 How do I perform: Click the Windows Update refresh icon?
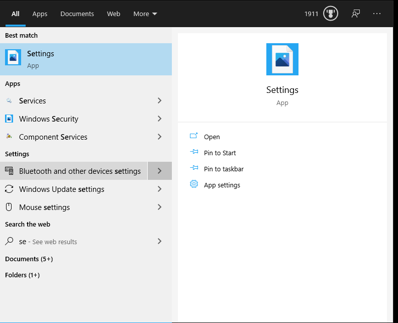pos(9,189)
